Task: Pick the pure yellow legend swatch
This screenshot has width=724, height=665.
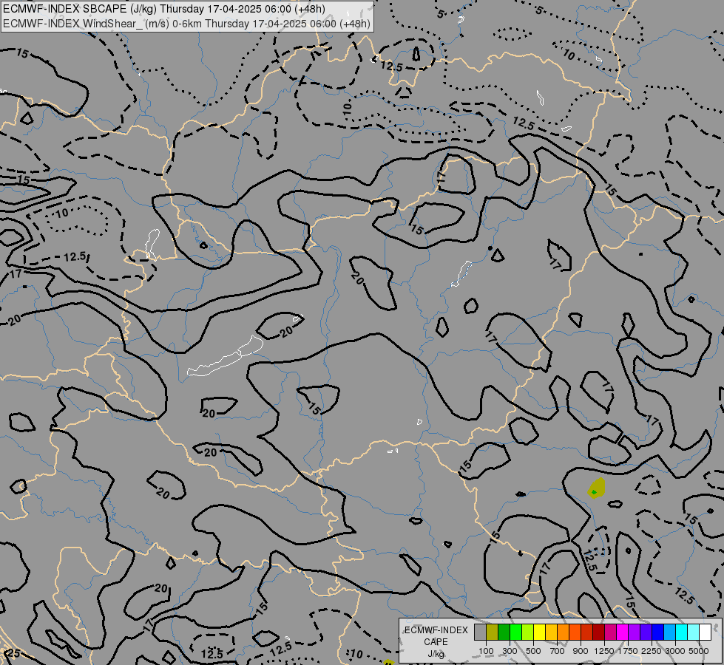Action: tap(539, 632)
